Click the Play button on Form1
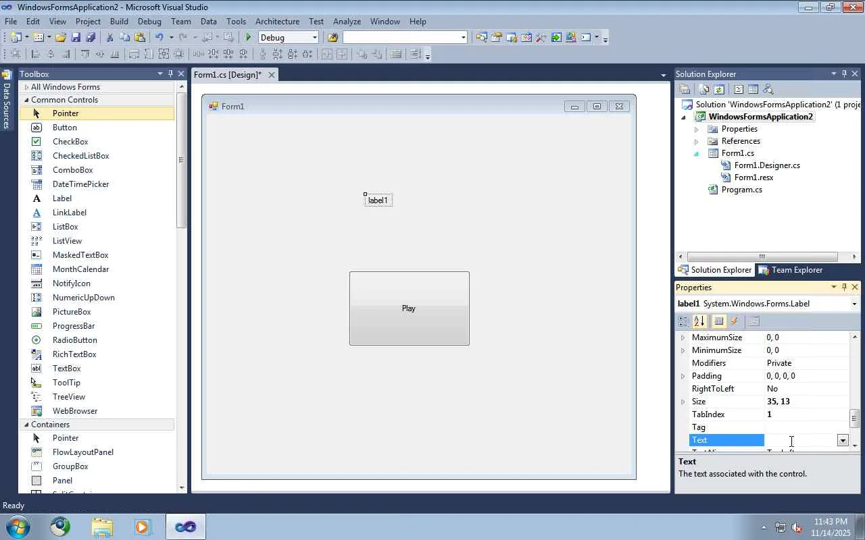Image resolution: width=865 pixels, height=540 pixels. (x=410, y=308)
